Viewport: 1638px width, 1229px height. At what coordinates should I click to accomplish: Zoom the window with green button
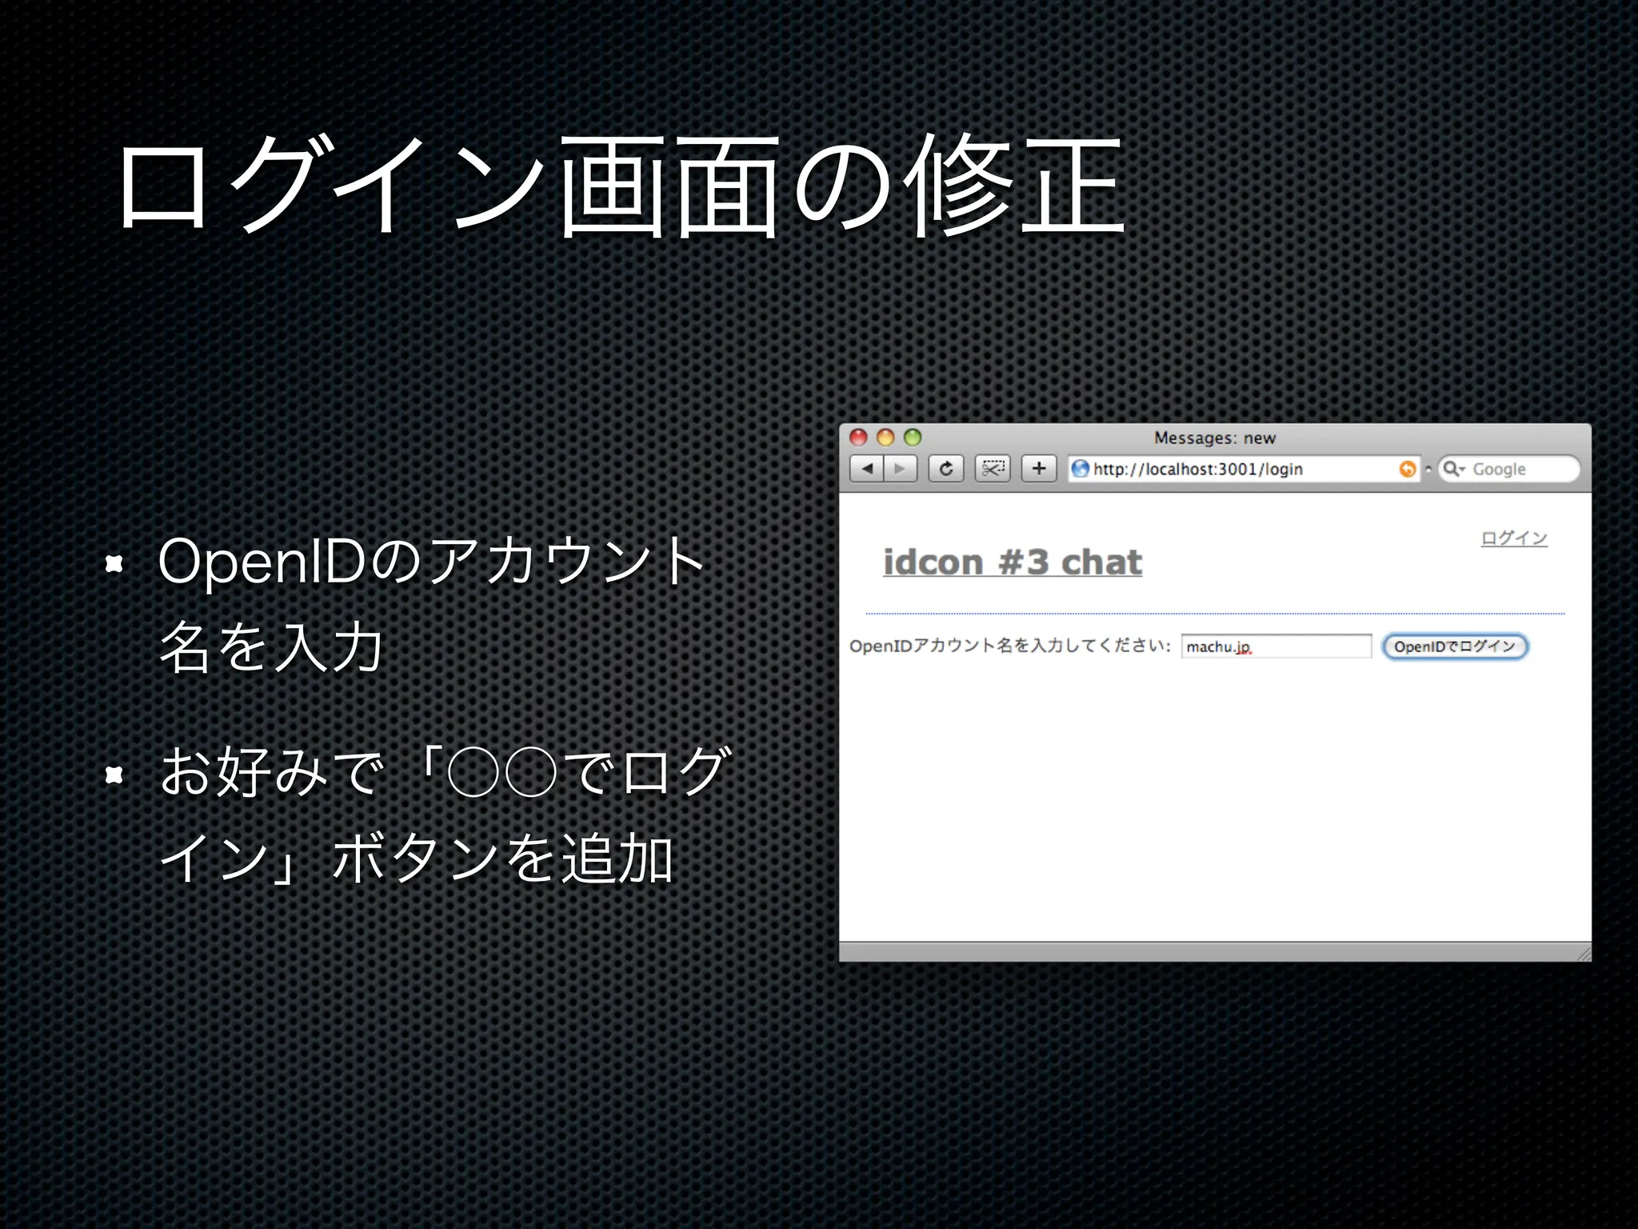pos(913,437)
